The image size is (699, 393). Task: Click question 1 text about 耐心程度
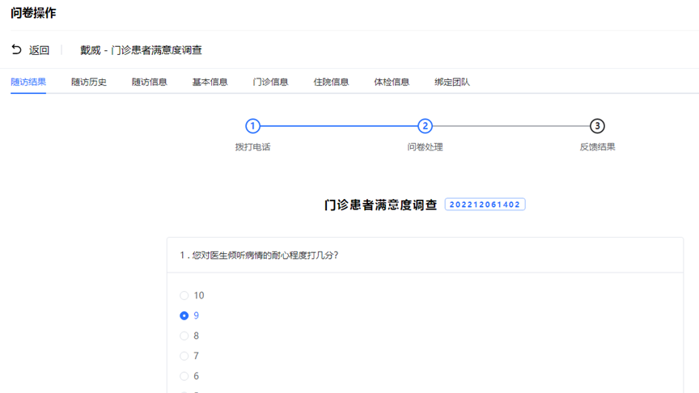[259, 256]
